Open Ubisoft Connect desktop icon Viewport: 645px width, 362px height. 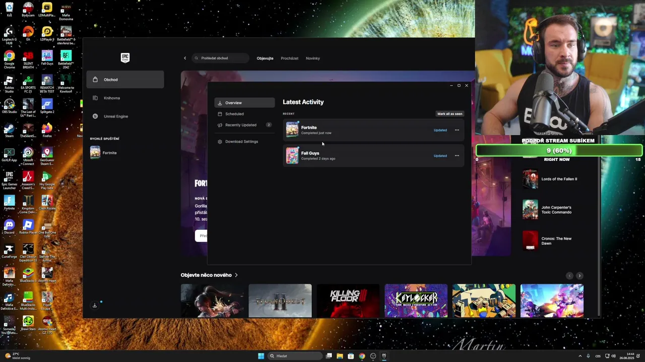[x=28, y=156]
